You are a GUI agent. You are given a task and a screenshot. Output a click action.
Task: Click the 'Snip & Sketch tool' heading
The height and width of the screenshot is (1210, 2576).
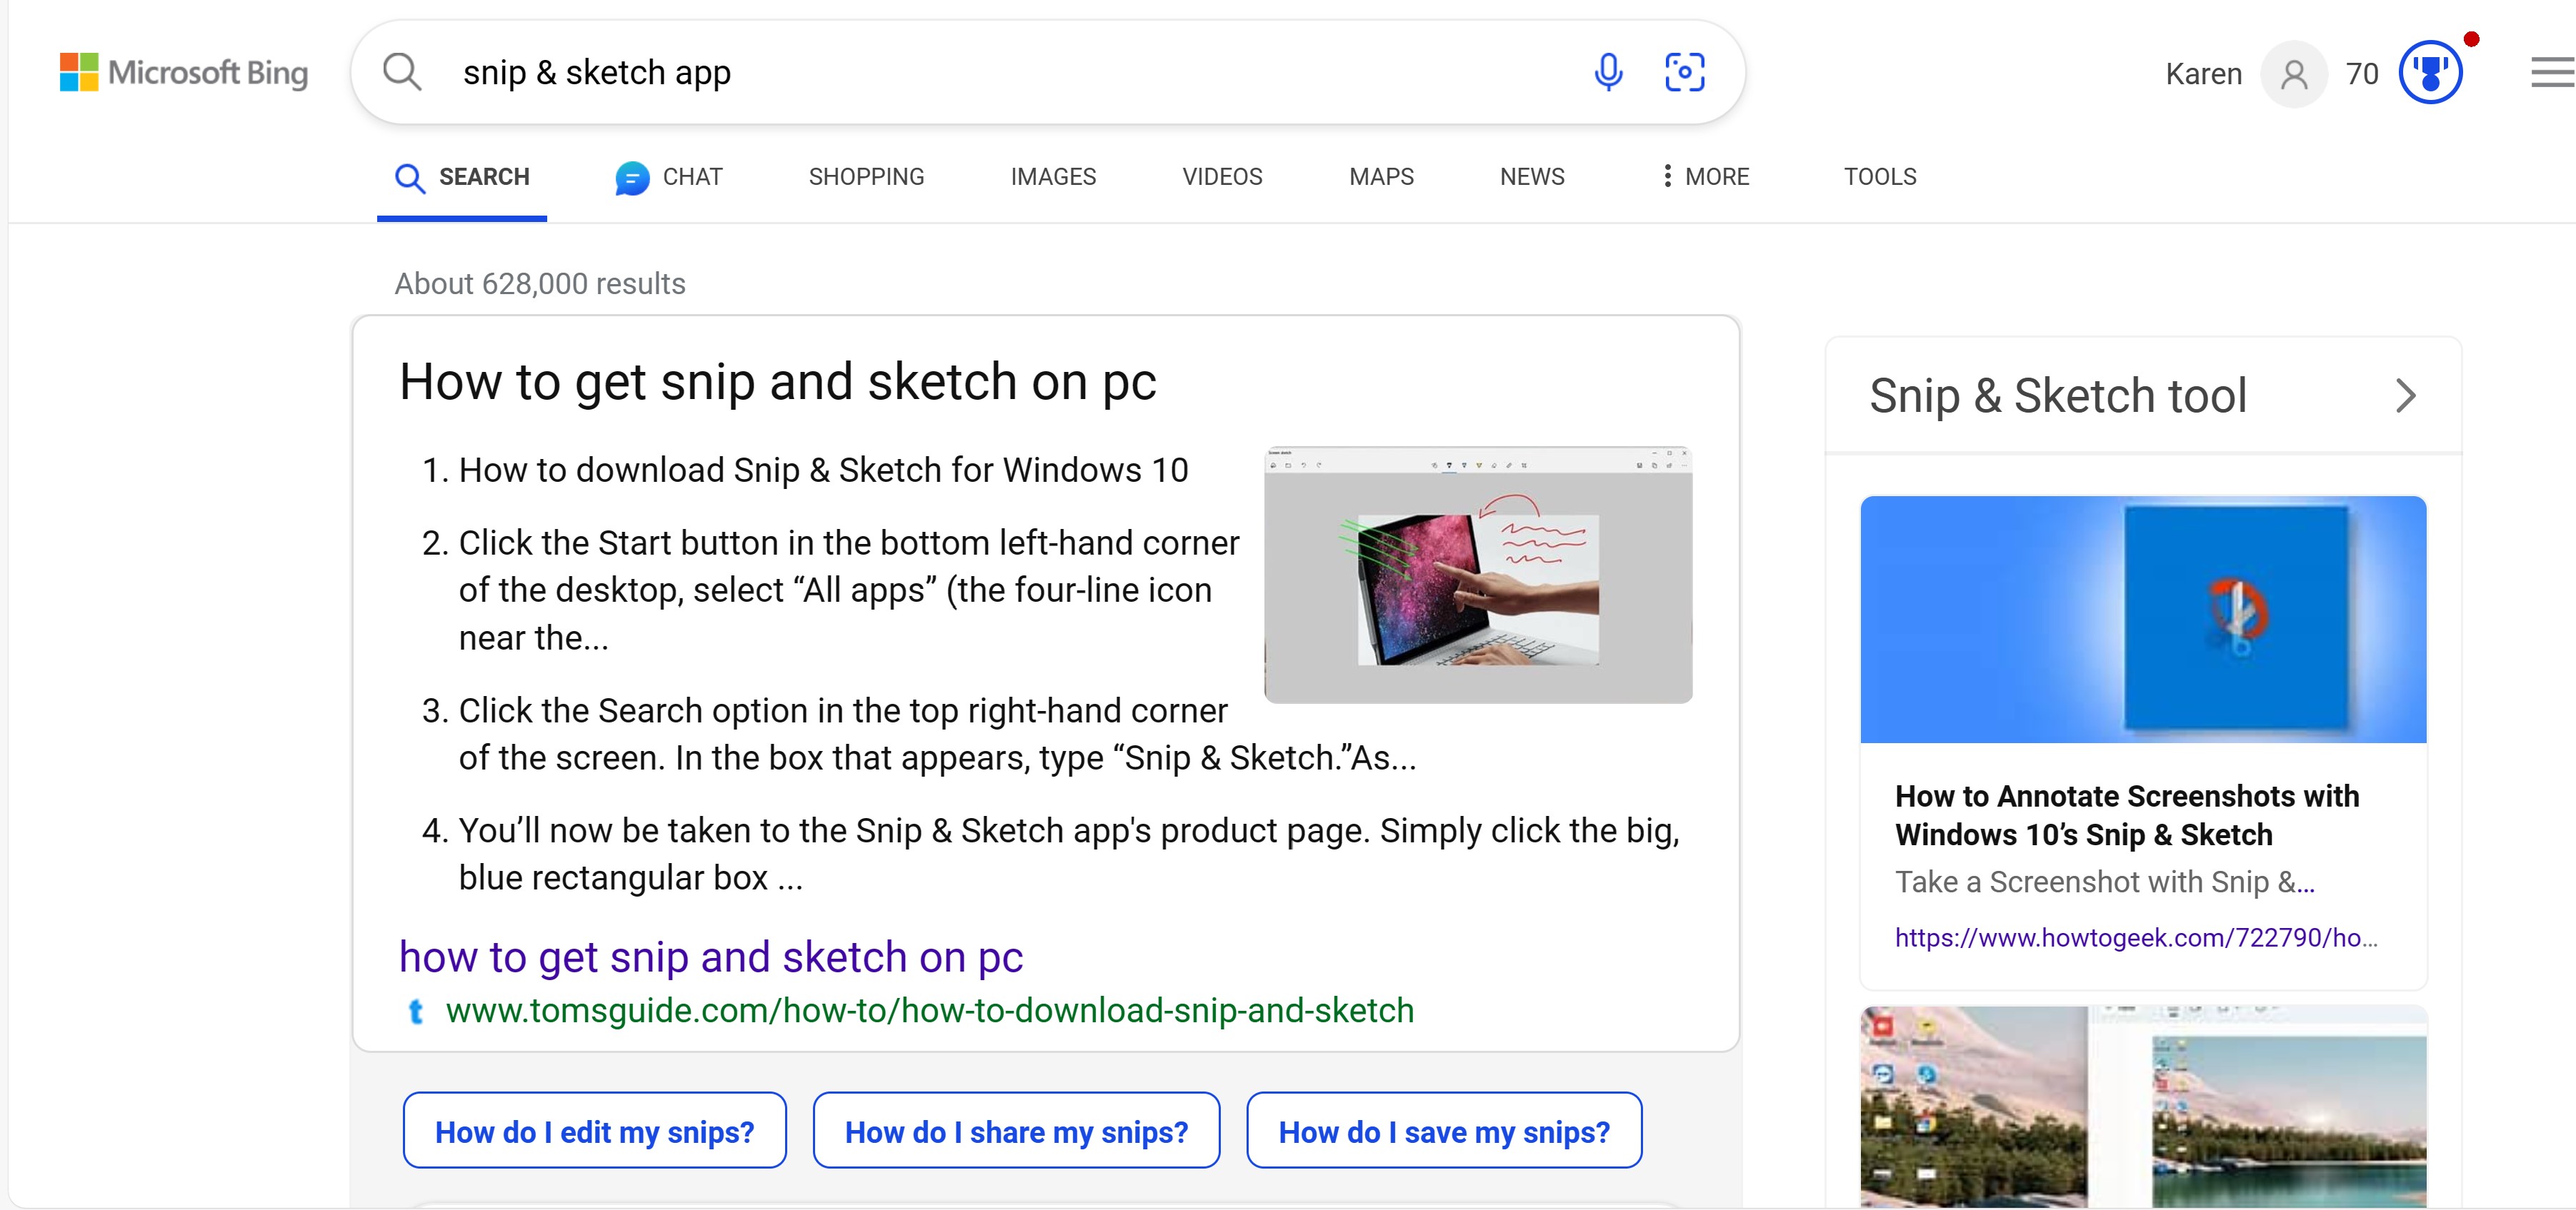point(2058,395)
